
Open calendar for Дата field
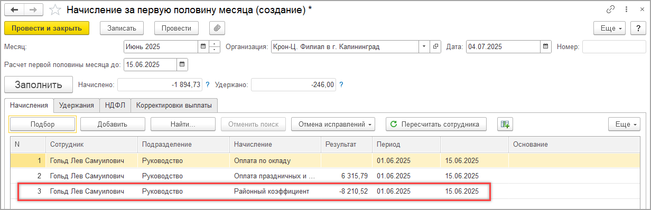coord(546,46)
